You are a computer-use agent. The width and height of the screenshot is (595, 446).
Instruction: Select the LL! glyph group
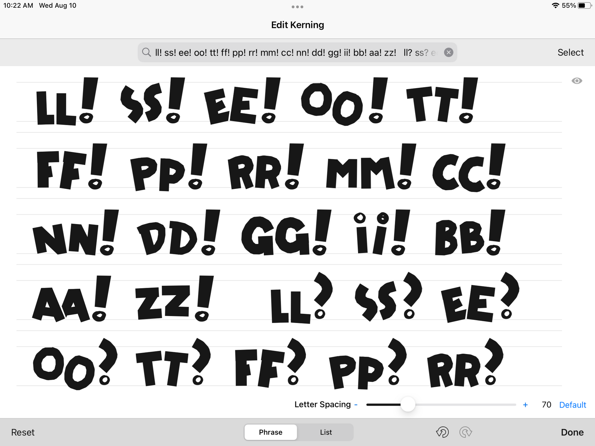pyautogui.click(x=67, y=101)
